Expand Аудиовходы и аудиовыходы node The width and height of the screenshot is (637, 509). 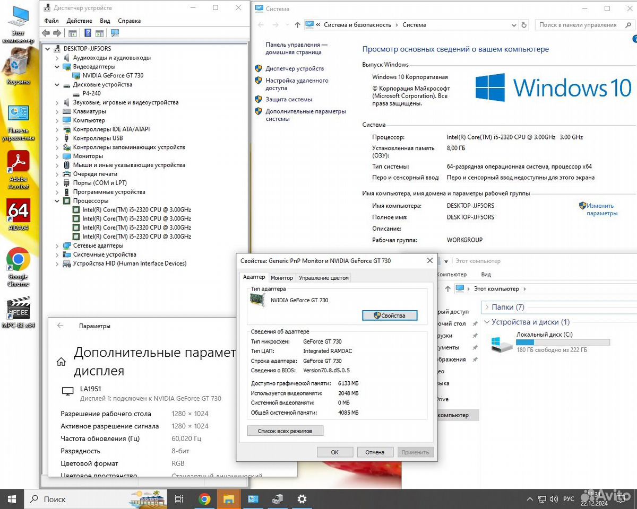click(57, 58)
